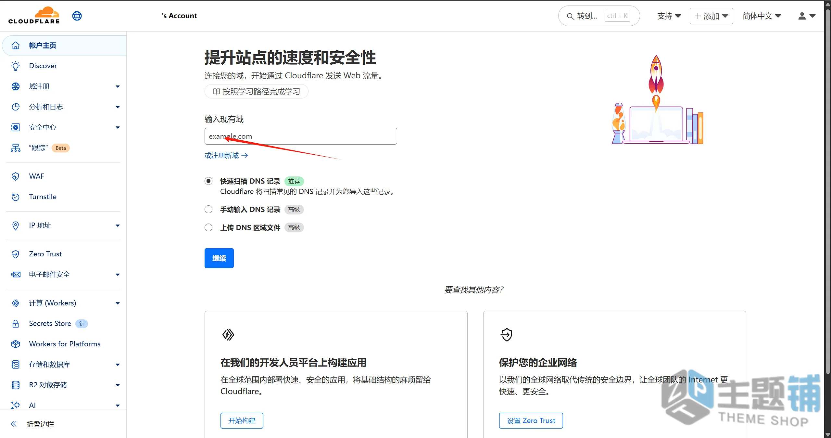Go to 帐户主页 in sidebar

pos(64,45)
